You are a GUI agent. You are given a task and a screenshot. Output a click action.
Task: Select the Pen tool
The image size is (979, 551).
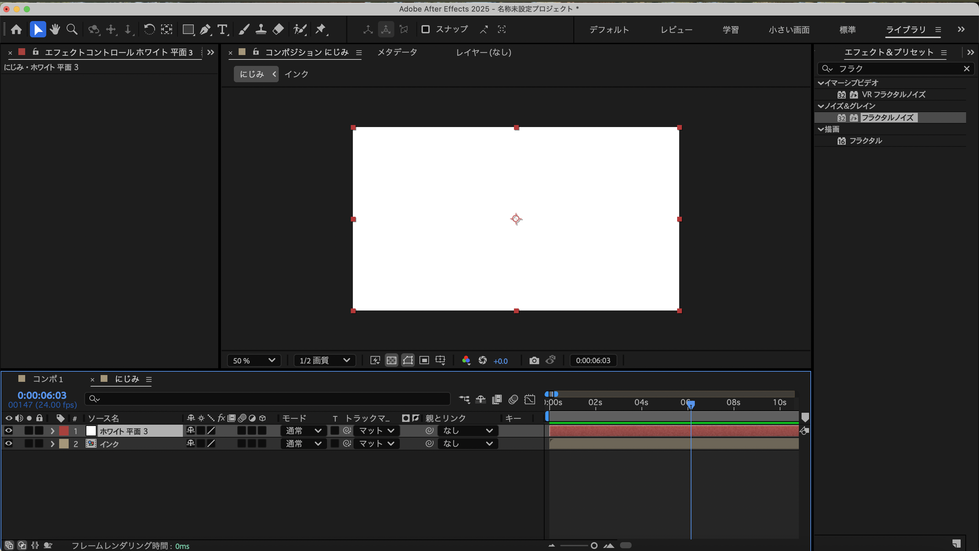(205, 29)
